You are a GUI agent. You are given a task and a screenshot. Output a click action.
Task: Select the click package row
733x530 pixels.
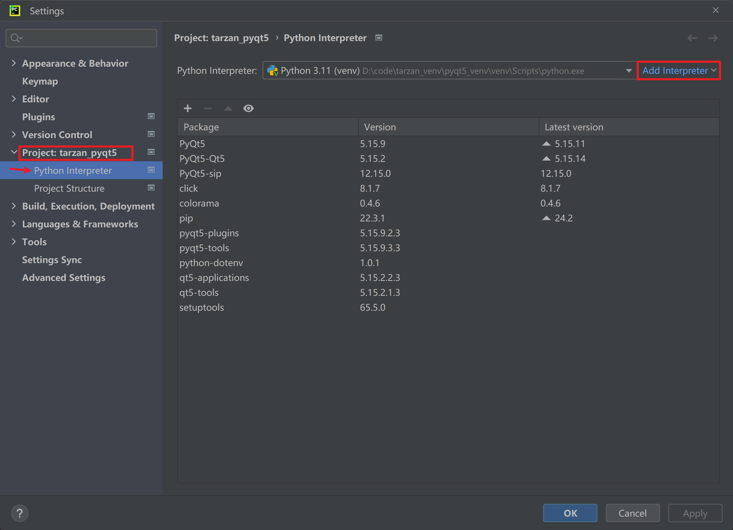click(448, 188)
